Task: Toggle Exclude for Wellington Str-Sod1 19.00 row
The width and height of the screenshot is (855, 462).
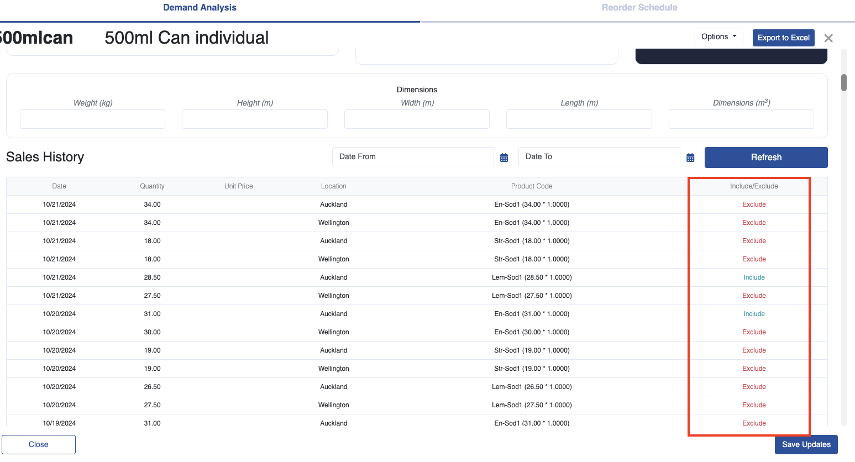Action: click(754, 369)
